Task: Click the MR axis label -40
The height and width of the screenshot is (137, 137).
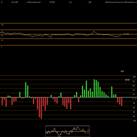Action: (134, 108)
